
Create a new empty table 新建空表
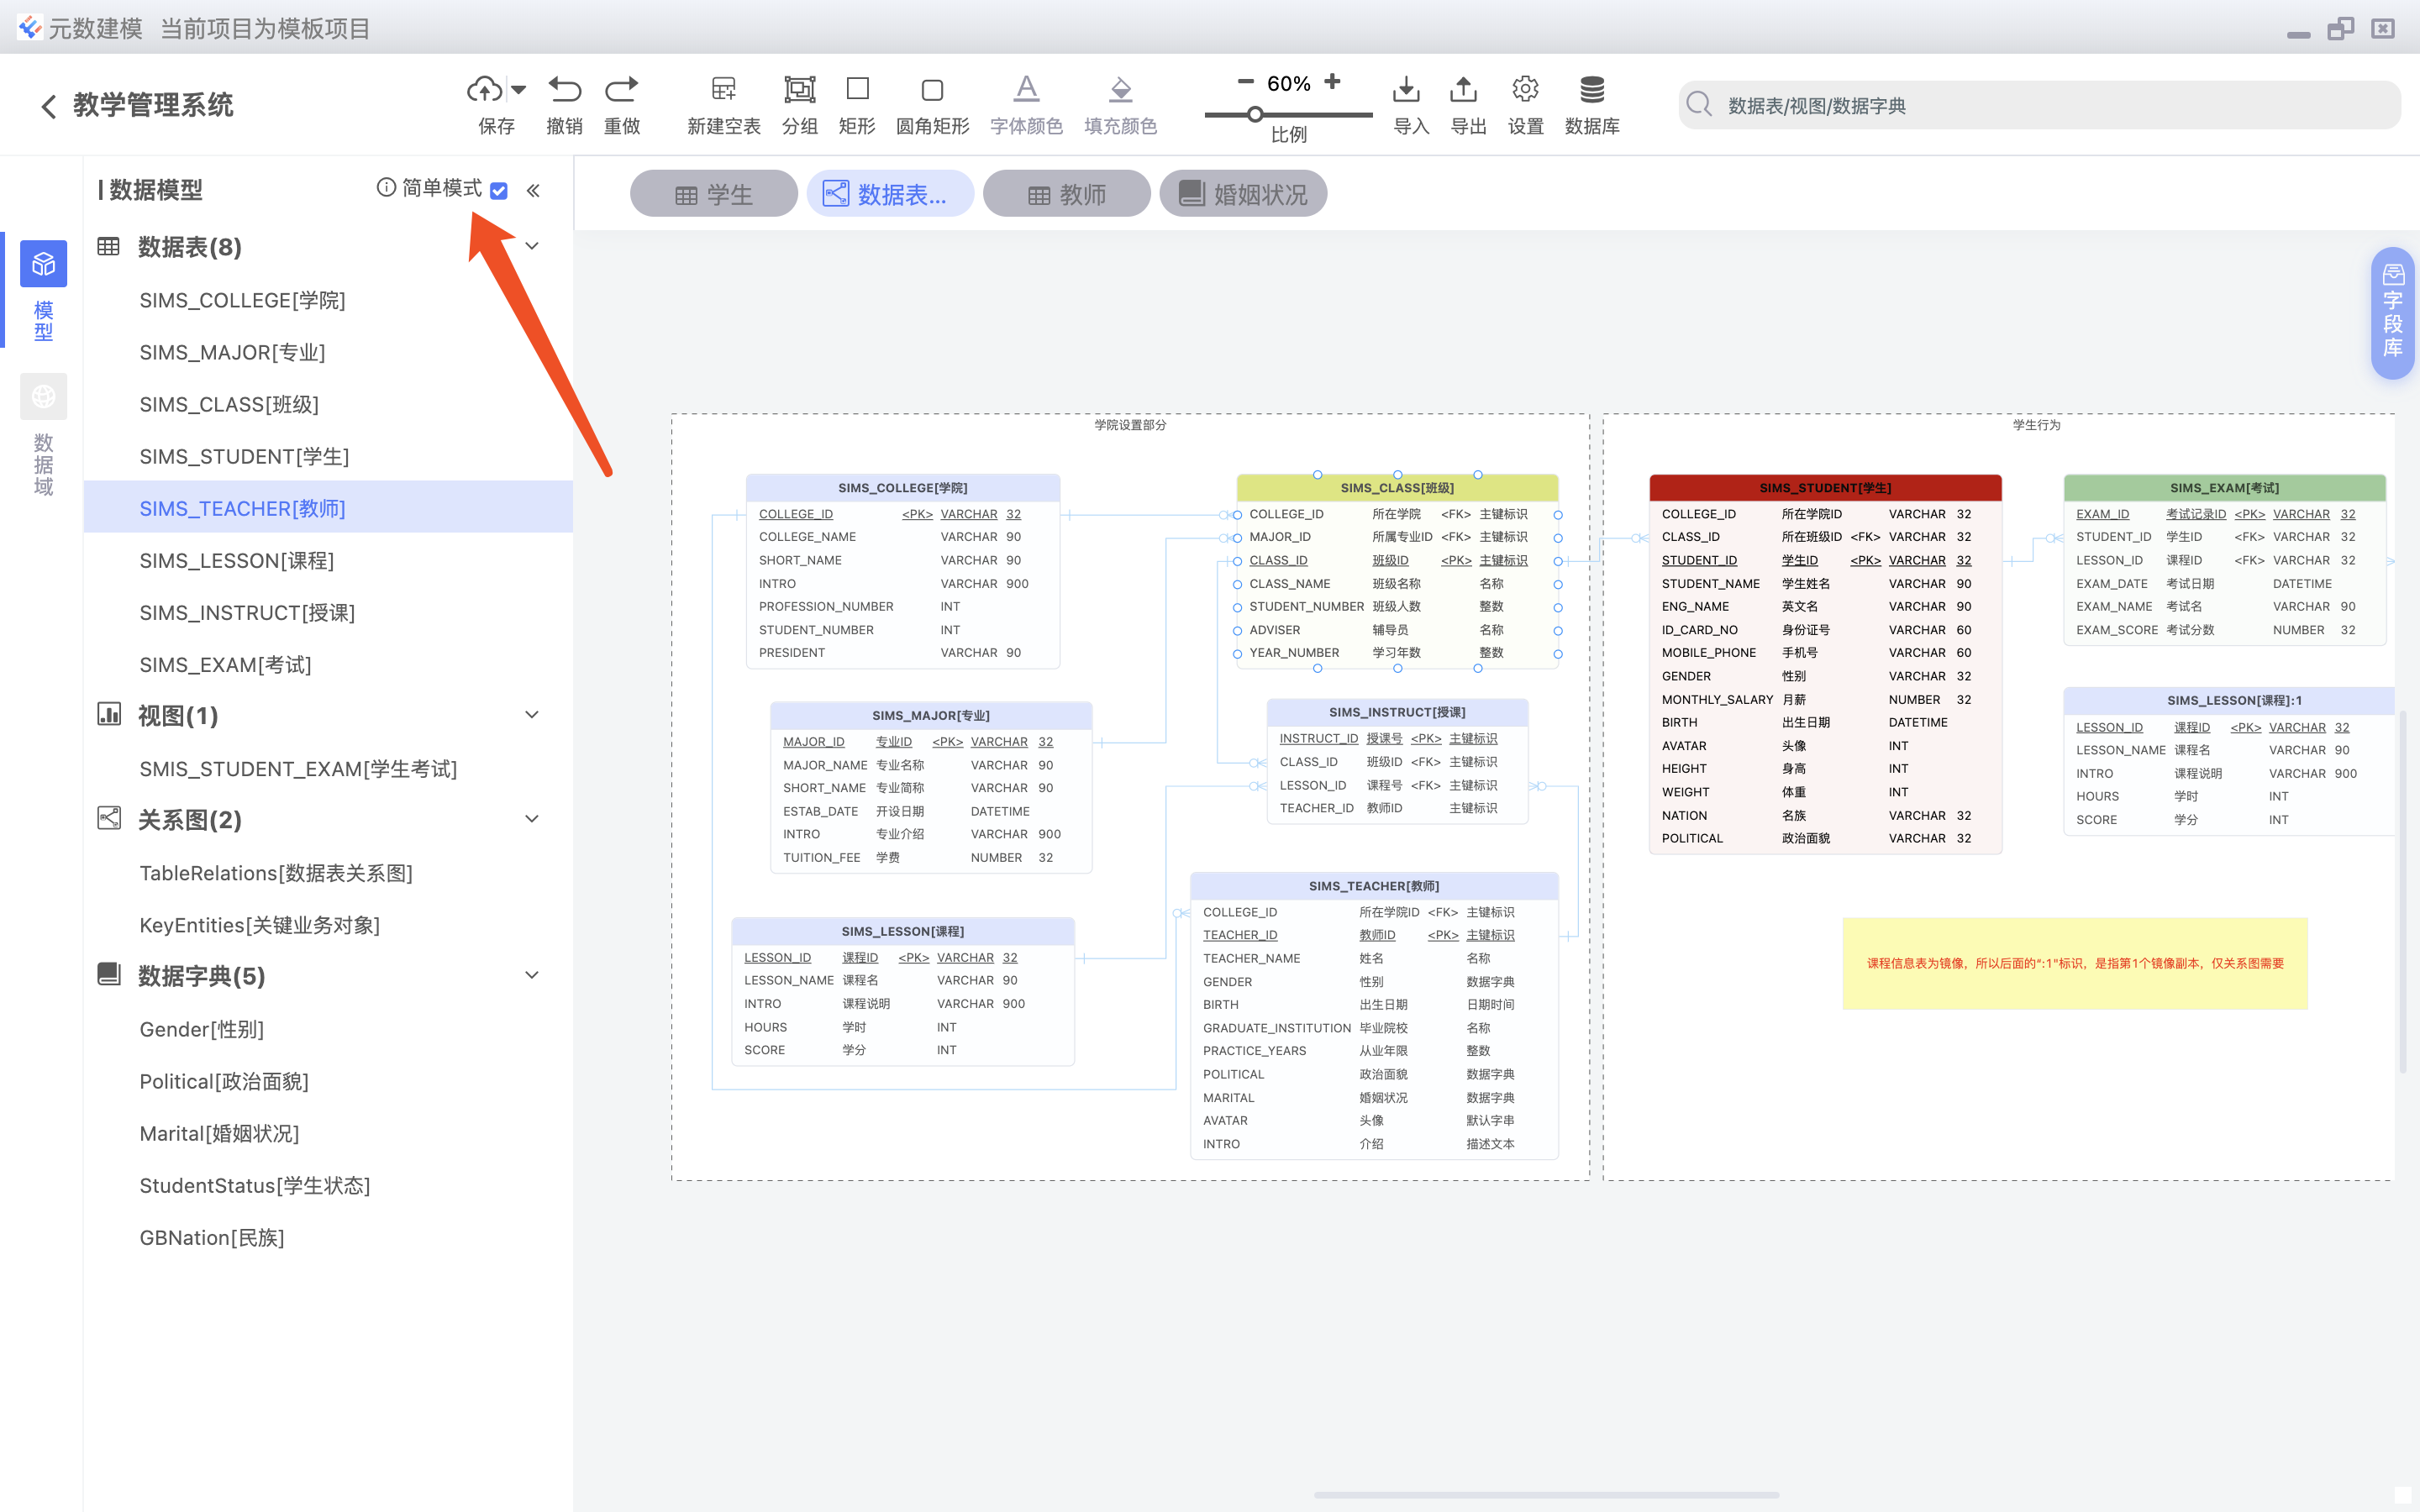pyautogui.click(x=723, y=104)
